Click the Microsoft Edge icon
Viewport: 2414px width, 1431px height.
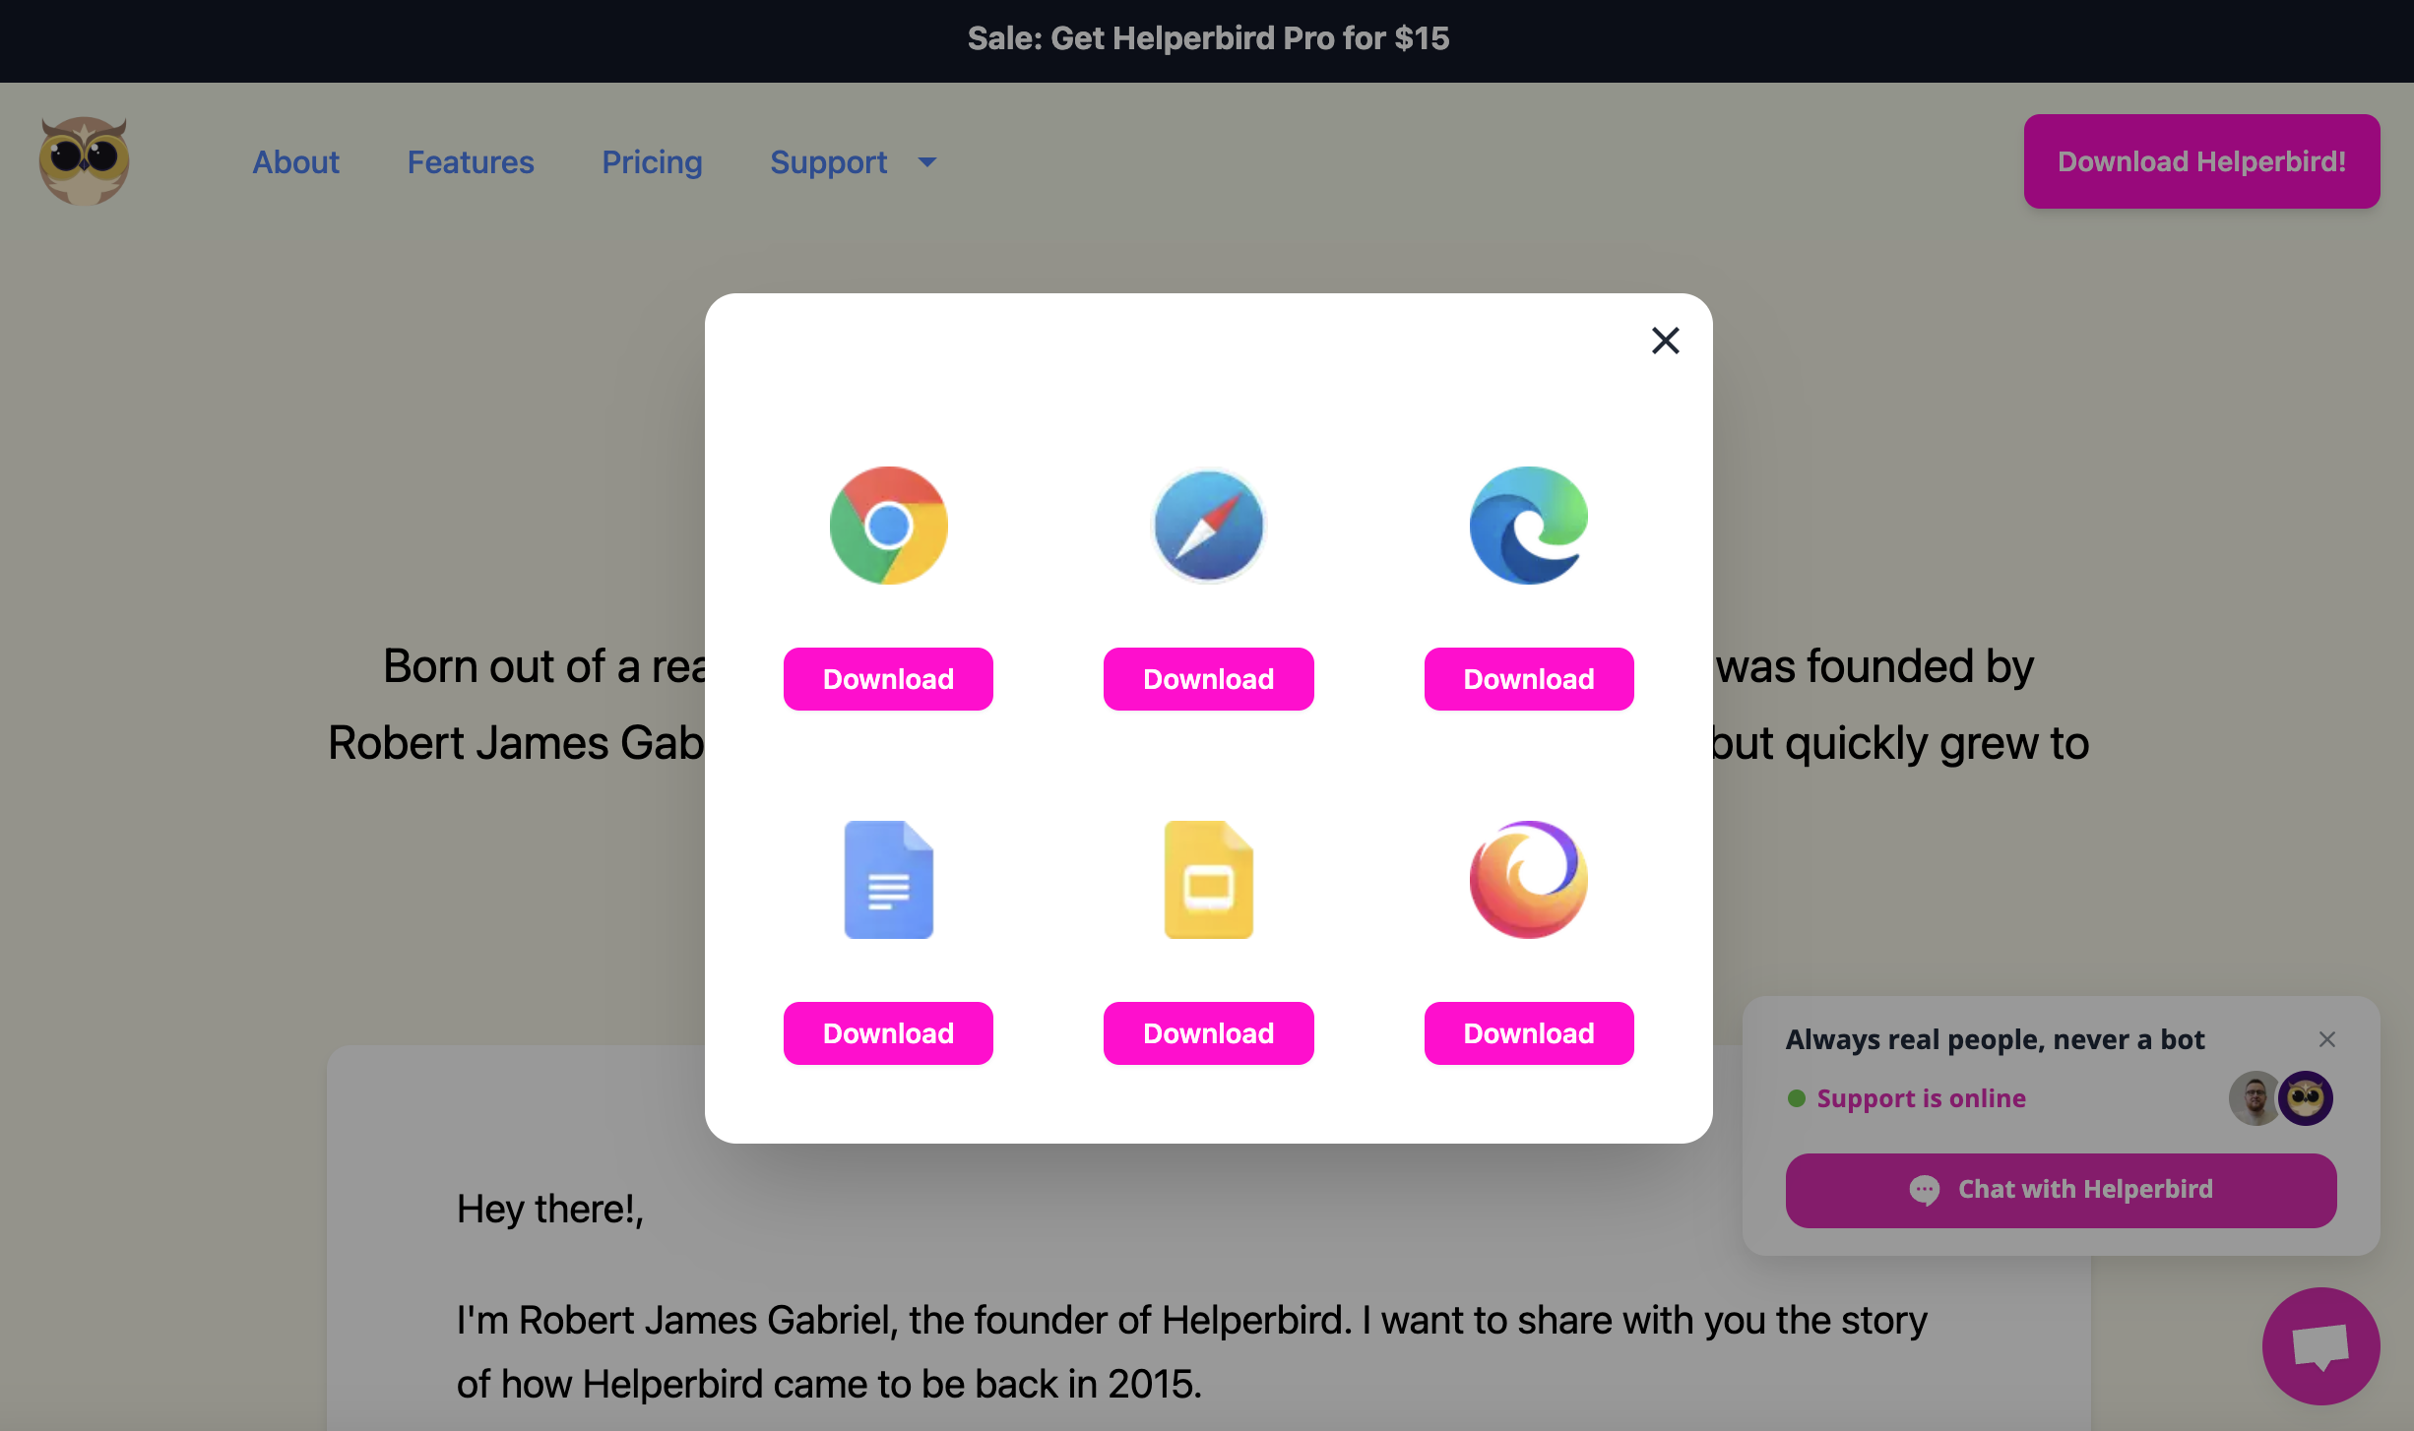(1528, 526)
